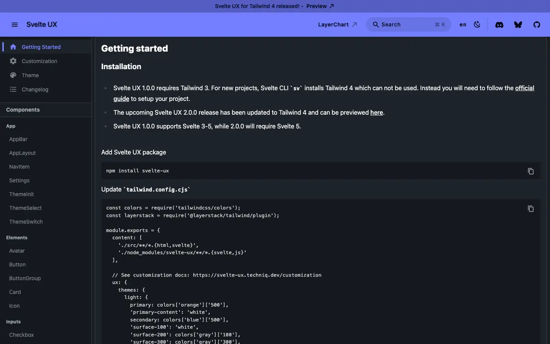Copy the tailwind config code block

(531, 209)
